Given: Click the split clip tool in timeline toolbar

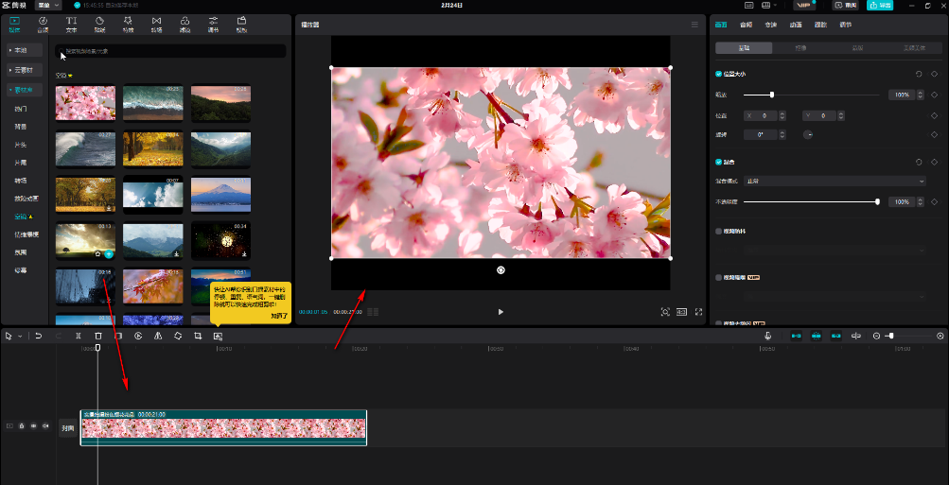Looking at the screenshot, I should [x=78, y=336].
